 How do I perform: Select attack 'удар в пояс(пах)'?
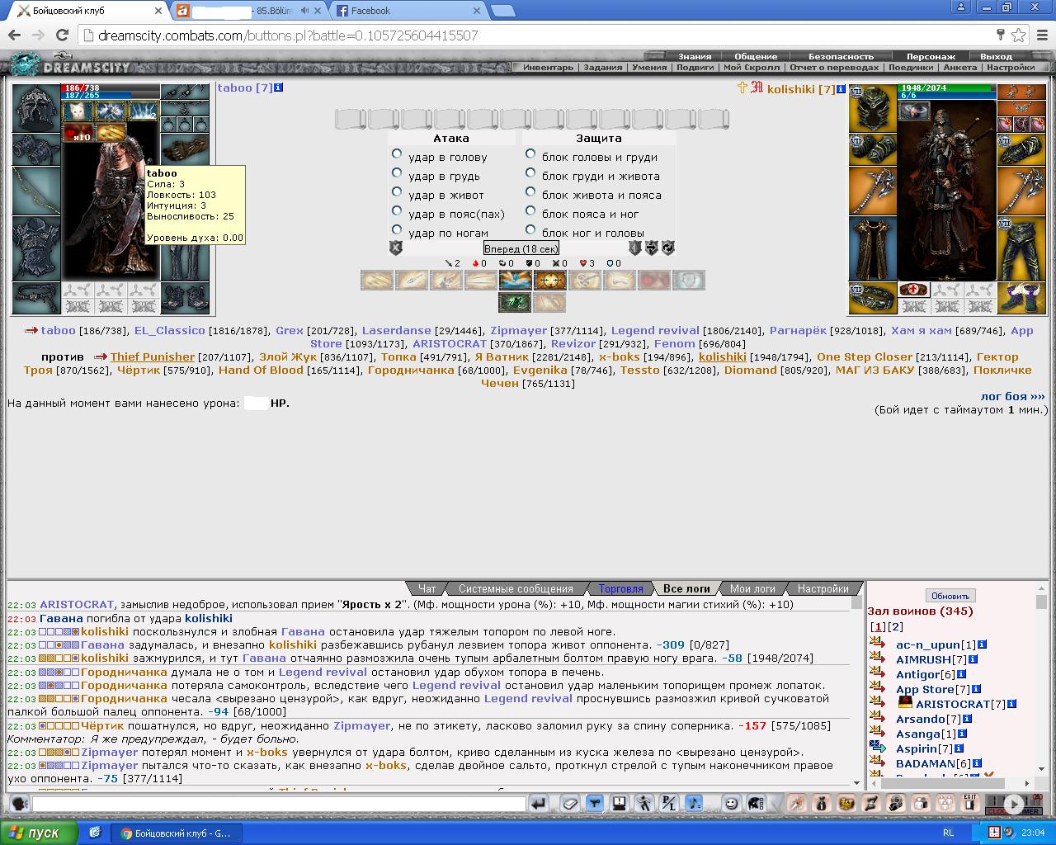pos(397,211)
